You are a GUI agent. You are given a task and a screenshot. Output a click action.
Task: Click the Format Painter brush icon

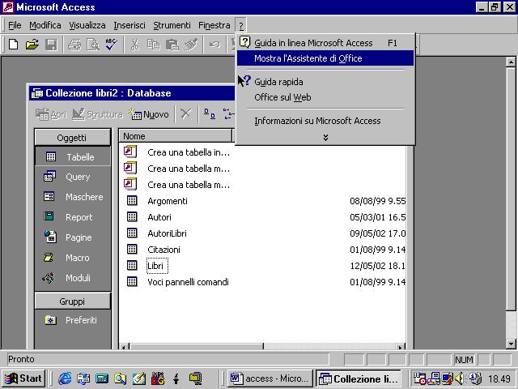pyautogui.click(x=191, y=45)
